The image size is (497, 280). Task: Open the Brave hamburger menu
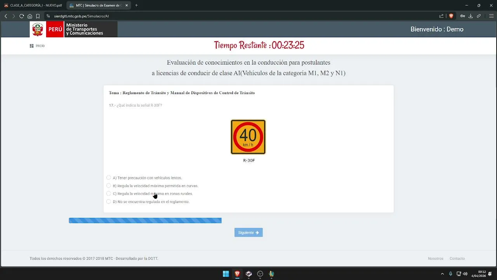(x=491, y=16)
